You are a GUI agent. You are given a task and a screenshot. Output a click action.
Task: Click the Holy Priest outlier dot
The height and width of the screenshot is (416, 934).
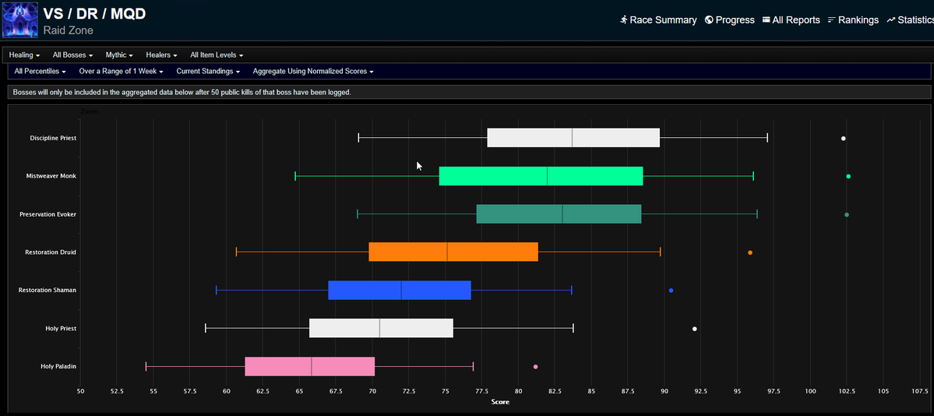[x=695, y=329]
